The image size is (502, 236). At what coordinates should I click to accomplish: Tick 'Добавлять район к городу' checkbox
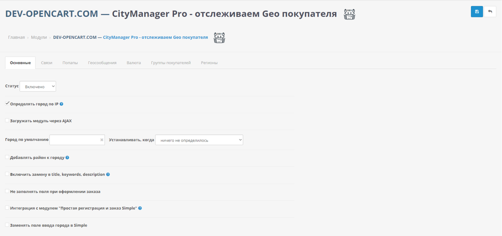(x=7, y=157)
